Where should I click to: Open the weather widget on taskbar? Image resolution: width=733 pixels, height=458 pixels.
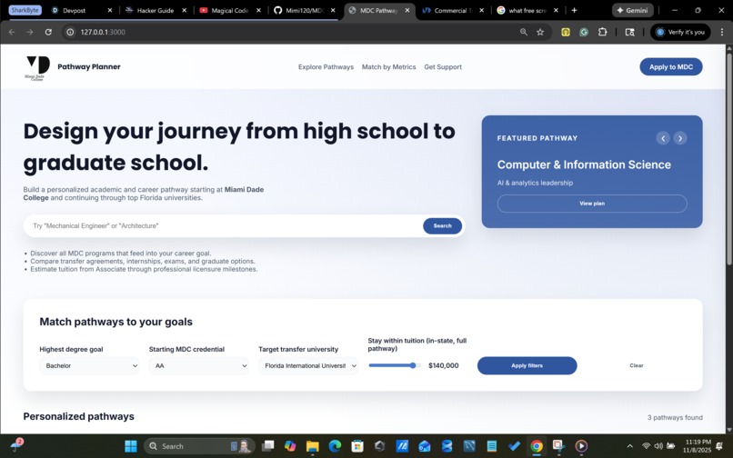pos(15,445)
